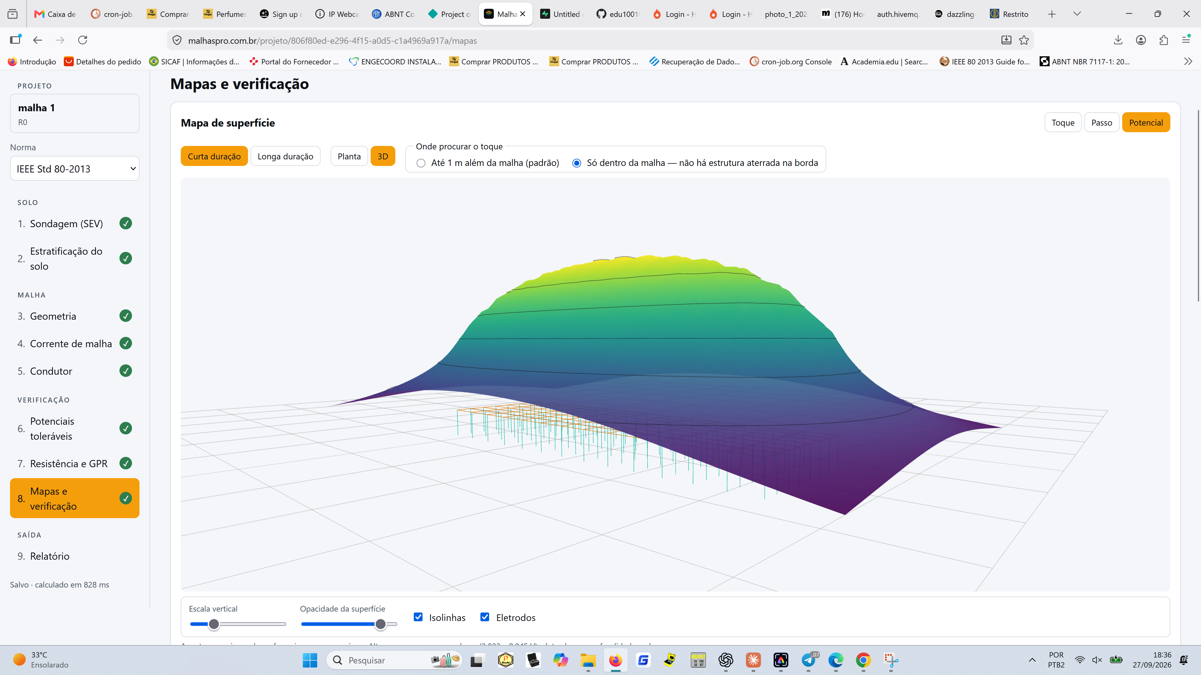Screen dimensions: 1201x675
Task: Select 'Só dentro da malha' radio option
Action: [x=577, y=163]
